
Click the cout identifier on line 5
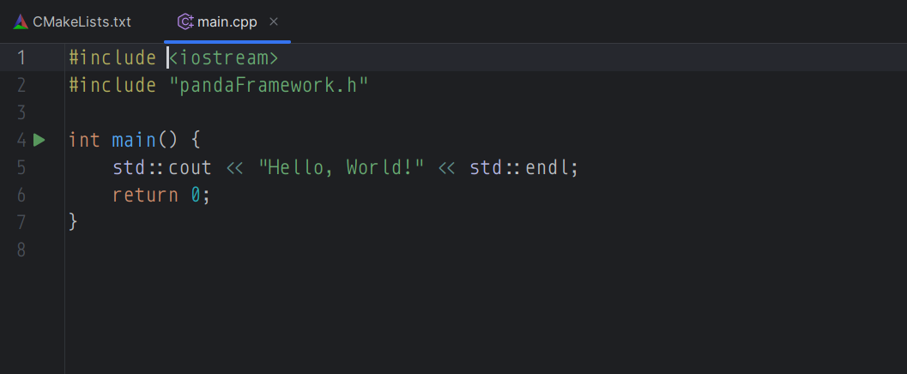[190, 167]
